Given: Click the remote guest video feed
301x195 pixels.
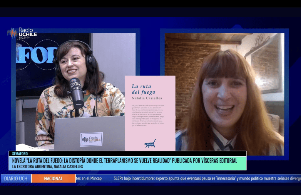Looking at the screenshot, I should (225, 94).
